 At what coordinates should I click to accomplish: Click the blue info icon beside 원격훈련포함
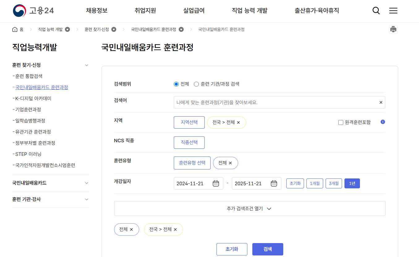tap(383, 122)
